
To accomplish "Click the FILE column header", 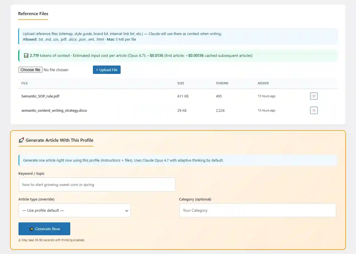I will click(x=25, y=83).
